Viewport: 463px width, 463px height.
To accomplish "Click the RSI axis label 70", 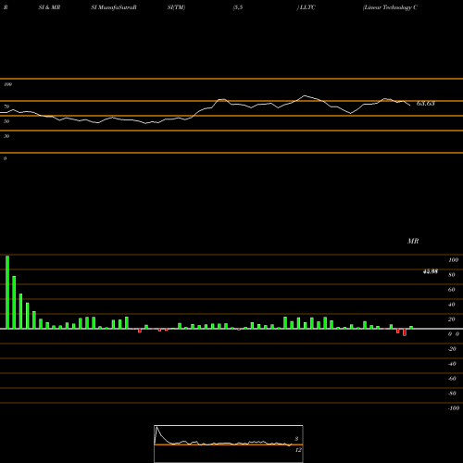I will click(x=6, y=106).
